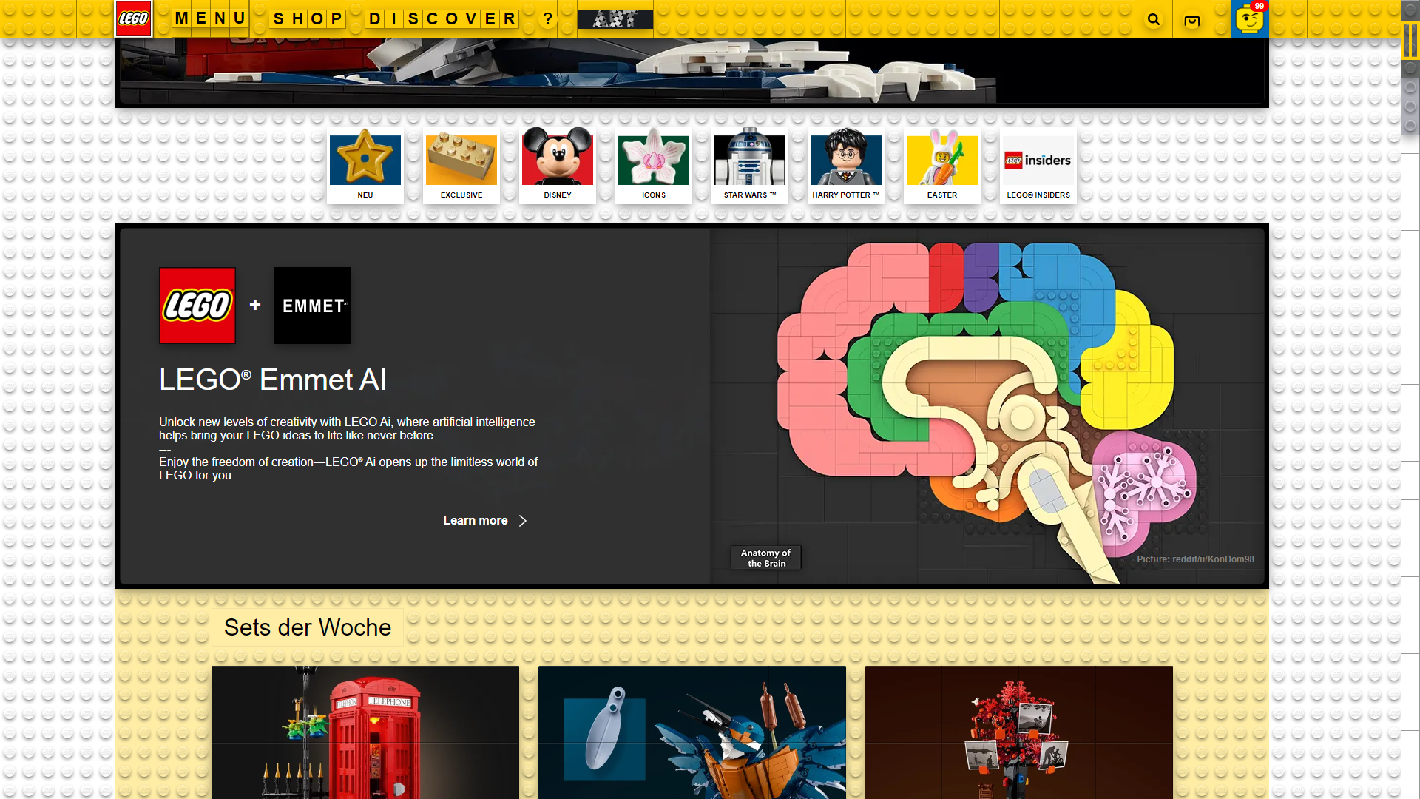The width and height of the screenshot is (1420, 799).
Task: Open the shopping bag icon
Action: (x=1192, y=21)
